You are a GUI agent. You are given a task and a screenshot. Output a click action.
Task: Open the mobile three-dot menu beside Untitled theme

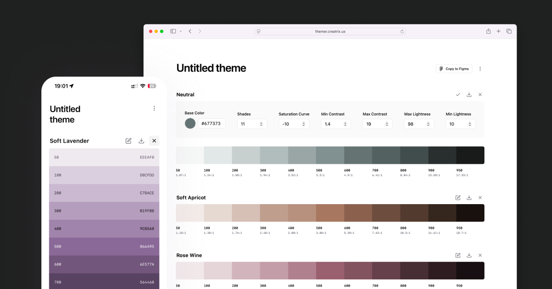pos(154,108)
